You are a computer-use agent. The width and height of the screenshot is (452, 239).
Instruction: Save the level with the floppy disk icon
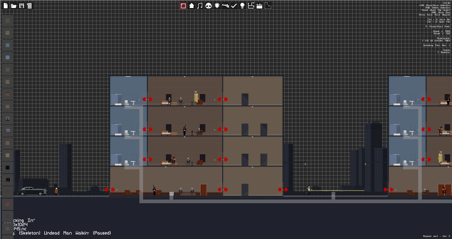click(x=21, y=6)
